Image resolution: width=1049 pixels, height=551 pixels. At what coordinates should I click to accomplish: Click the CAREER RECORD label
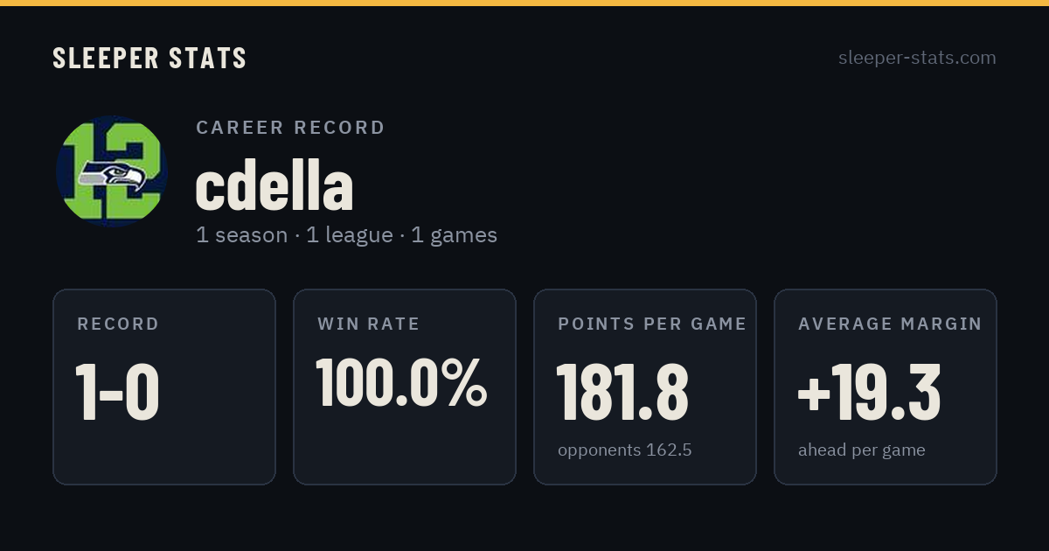(x=291, y=128)
